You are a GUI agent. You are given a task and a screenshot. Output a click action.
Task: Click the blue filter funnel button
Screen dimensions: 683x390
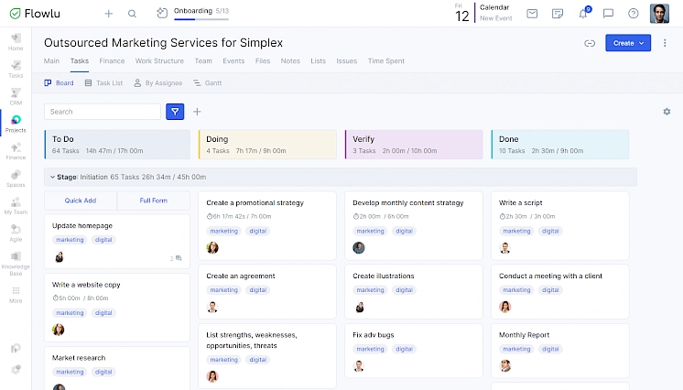click(x=175, y=112)
